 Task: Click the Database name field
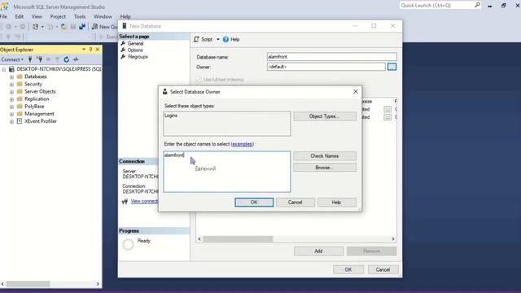click(x=331, y=57)
